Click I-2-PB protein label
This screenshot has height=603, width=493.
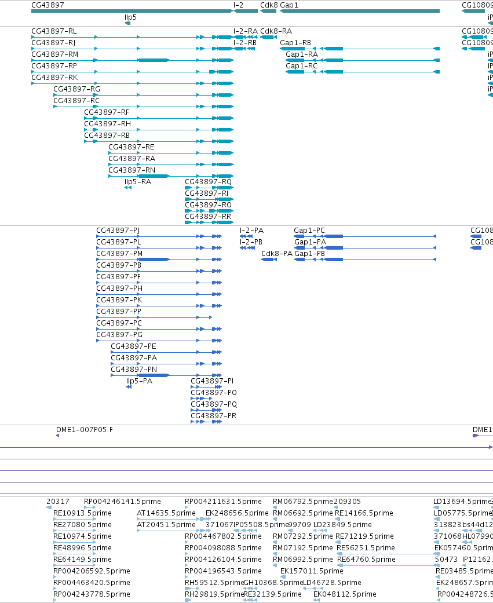[251, 242]
